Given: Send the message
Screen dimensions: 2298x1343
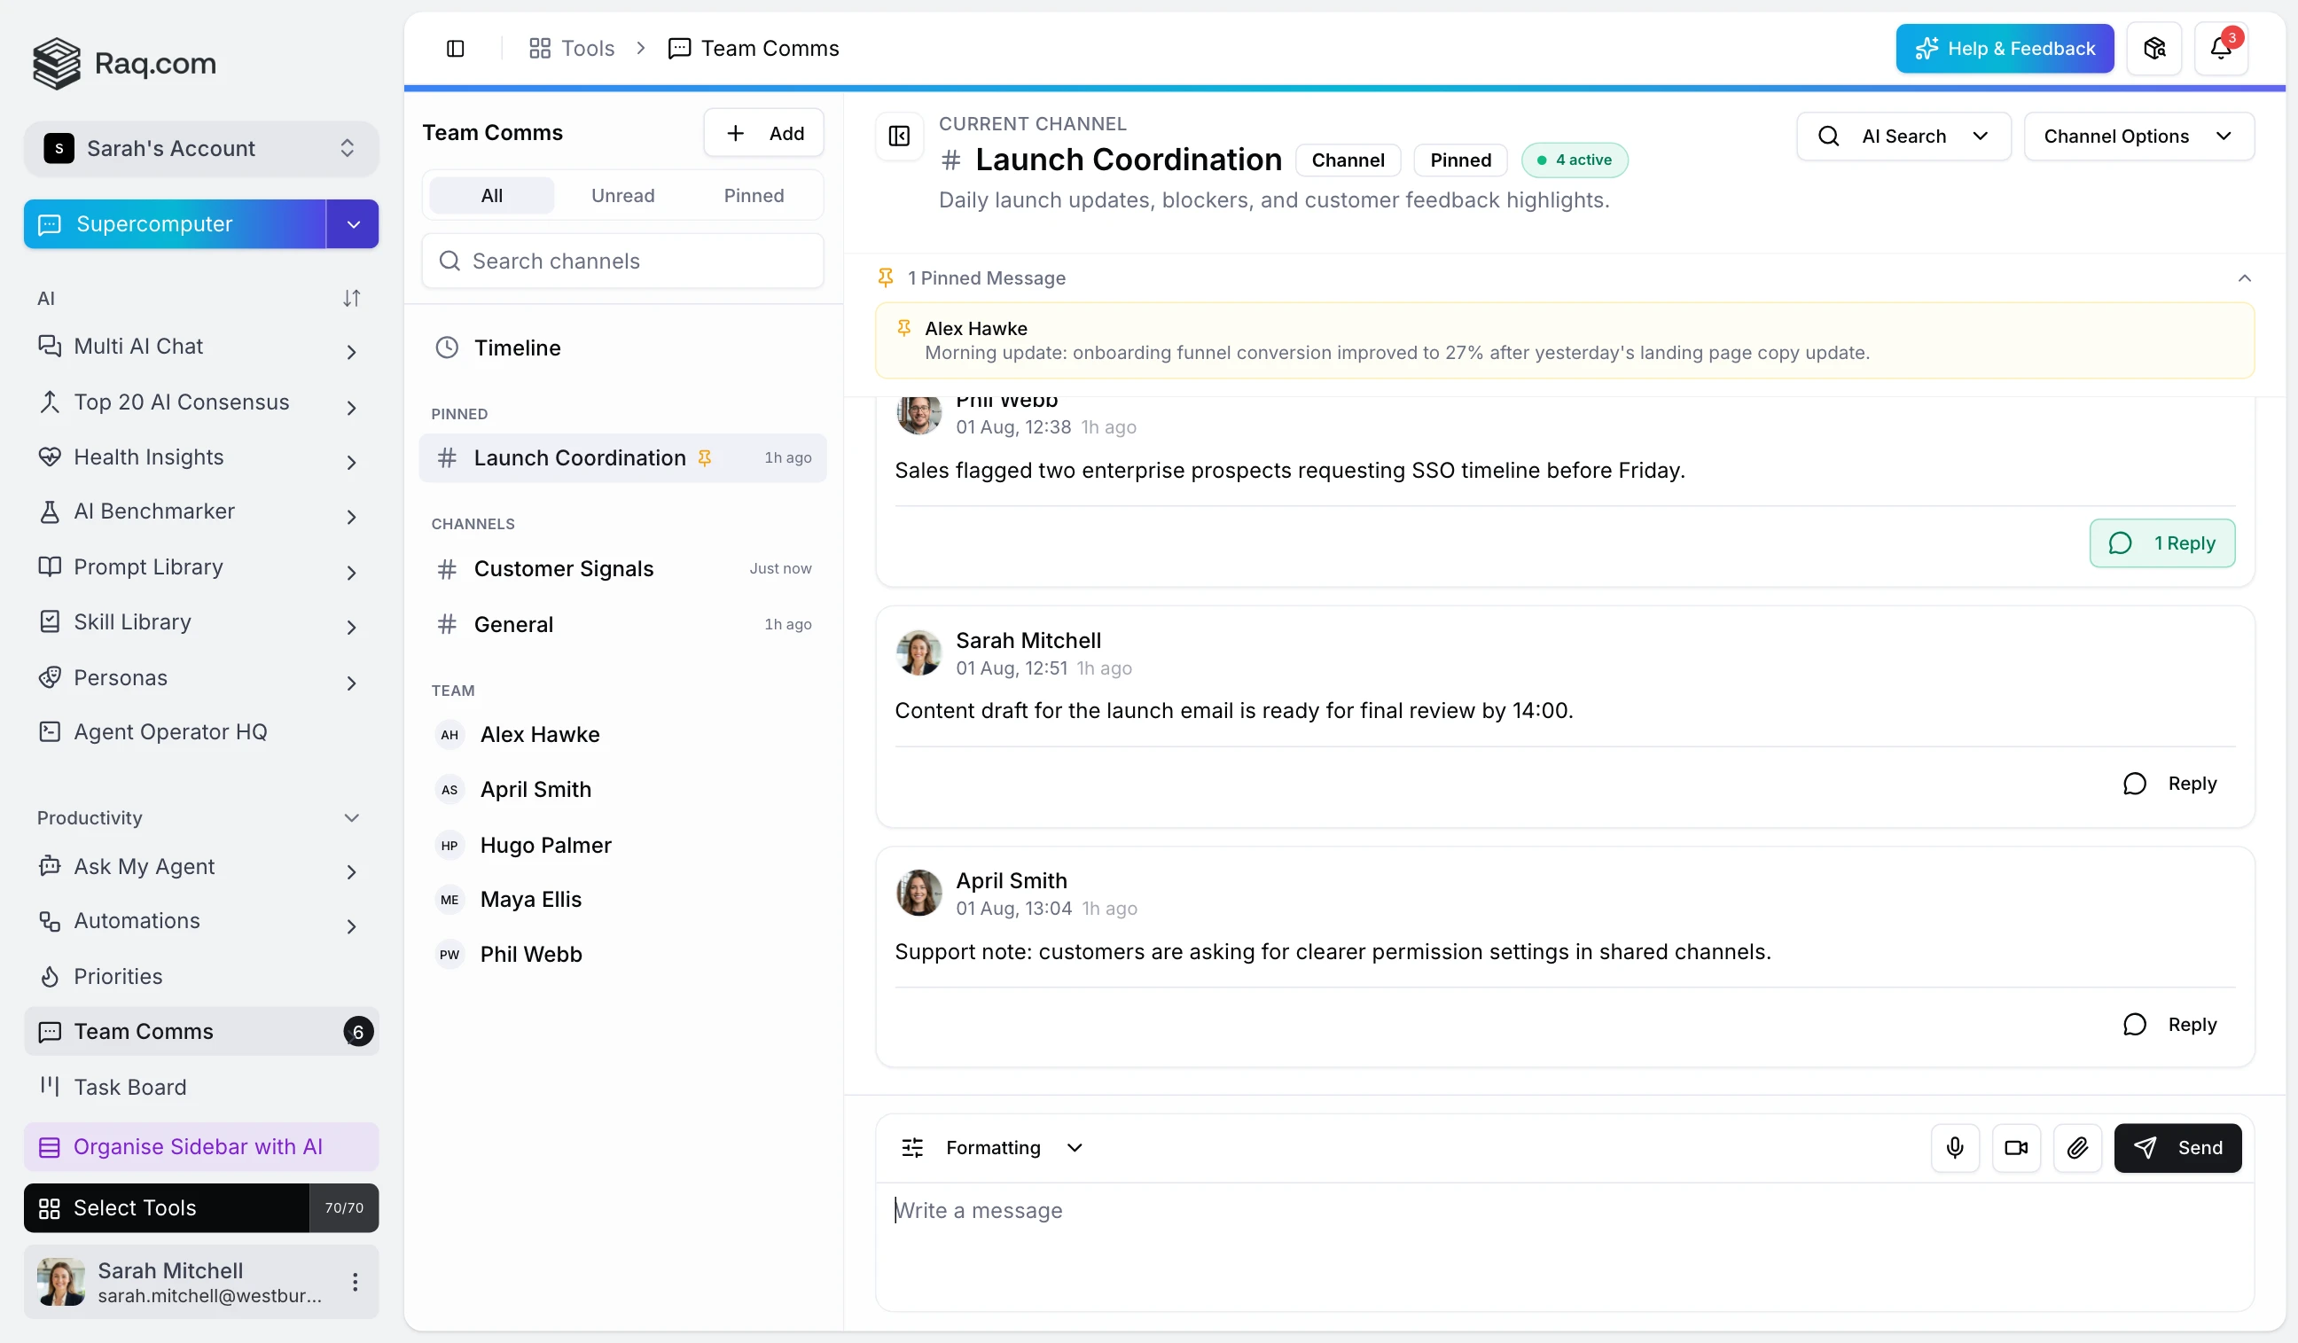Looking at the screenshot, I should click(2177, 1147).
